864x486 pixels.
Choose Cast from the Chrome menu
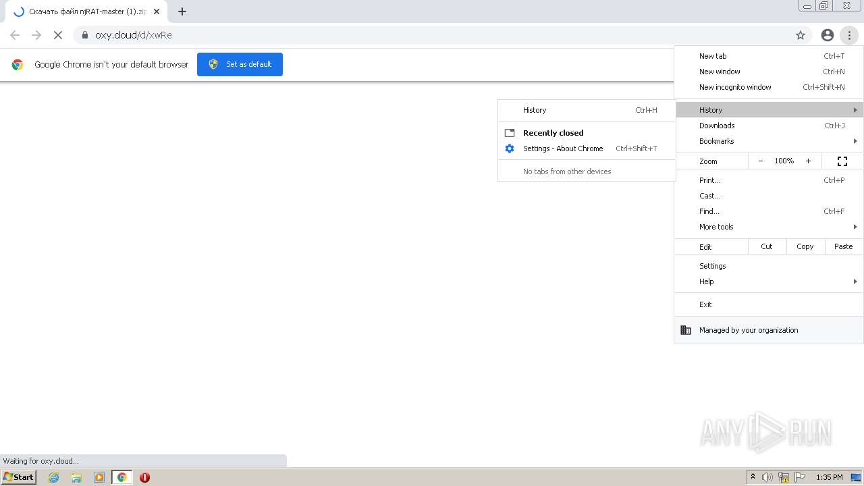pyautogui.click(x=769, y=196)
